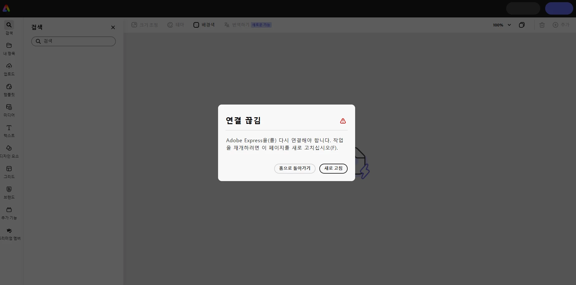The height and width of the screenshot is (285, 576).
Task: Open the 테마 theme option
Action: [176, 25]
